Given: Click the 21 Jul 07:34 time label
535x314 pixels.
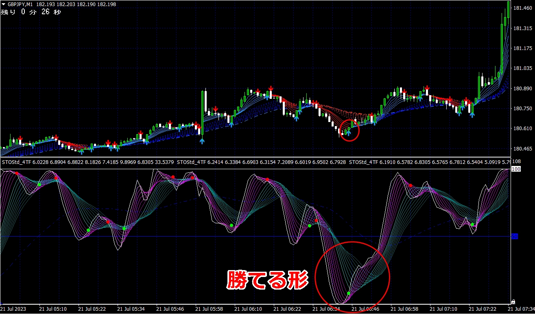Looking at the screenshot, I should coord(521,309).
